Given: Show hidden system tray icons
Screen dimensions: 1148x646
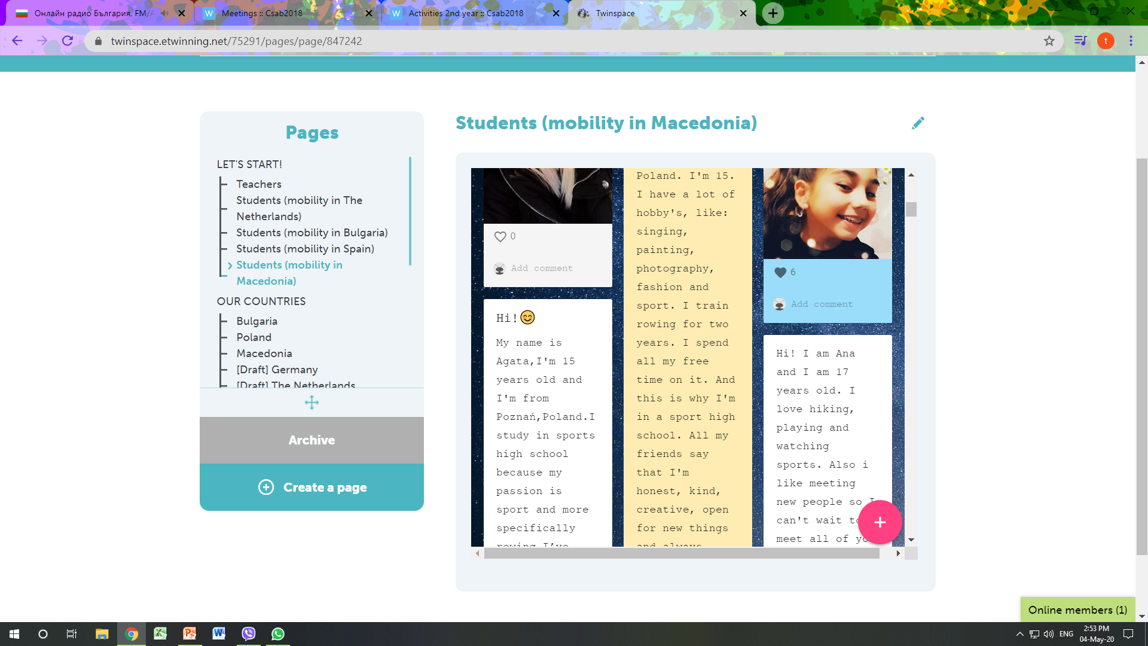Looking at the screenshot, I should point(1019,634).
